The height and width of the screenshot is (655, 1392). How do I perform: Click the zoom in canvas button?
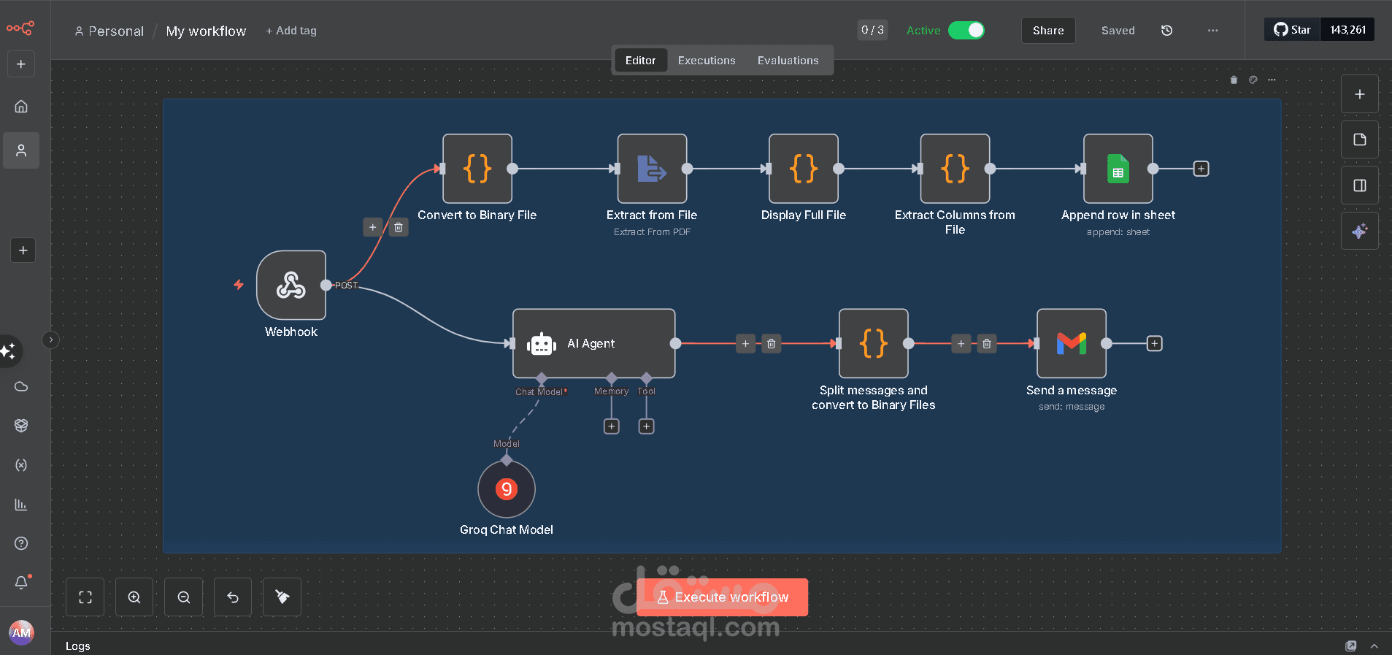(x=134, y=597)
